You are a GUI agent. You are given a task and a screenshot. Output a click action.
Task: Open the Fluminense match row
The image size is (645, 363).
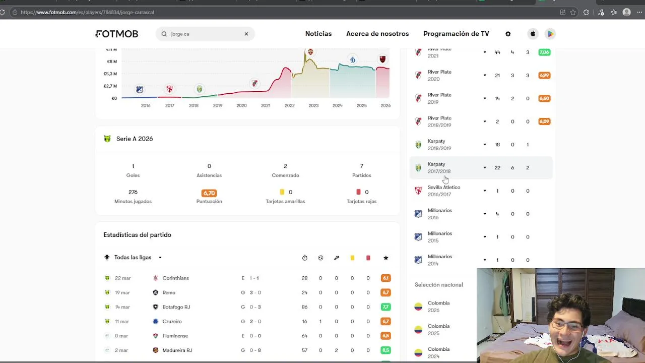(247, 336)
